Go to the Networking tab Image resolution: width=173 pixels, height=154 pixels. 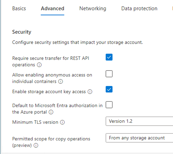click(x=93, y=9)
